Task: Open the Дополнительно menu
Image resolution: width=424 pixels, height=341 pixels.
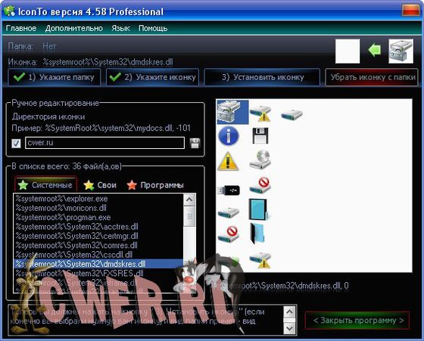Action: [74, 28]
